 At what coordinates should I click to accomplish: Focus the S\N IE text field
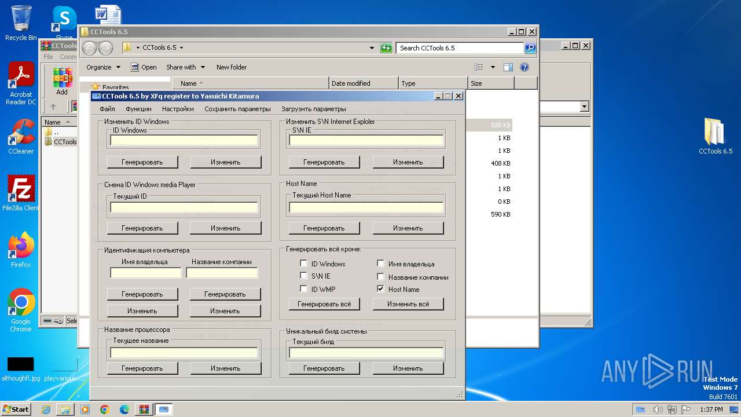click(x=366, y=140)
